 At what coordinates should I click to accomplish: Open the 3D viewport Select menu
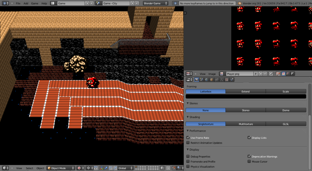pyautogui.click(x=30, y=168)
